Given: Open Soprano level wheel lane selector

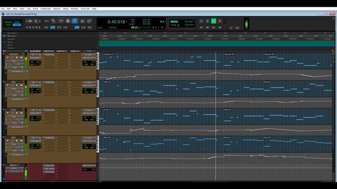Looking at the screenshot, I should (17, 71).
